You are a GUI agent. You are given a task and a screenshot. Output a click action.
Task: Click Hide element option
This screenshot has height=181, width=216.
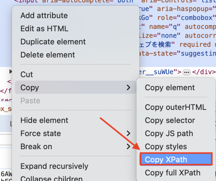click(x=44, y=120)
